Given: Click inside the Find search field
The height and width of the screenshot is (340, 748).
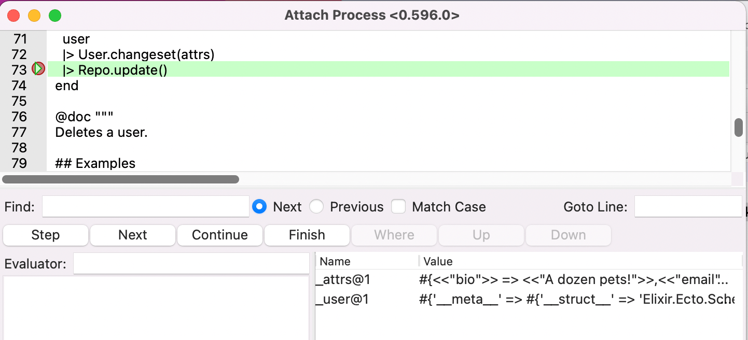Looking at the screenshot, I should pyautogui.click(x=145, y=206).
